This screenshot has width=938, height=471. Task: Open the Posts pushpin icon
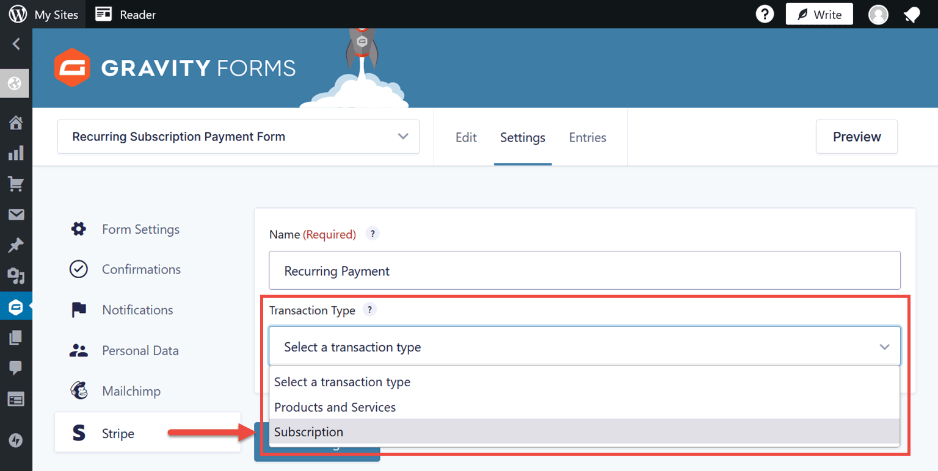16,245
